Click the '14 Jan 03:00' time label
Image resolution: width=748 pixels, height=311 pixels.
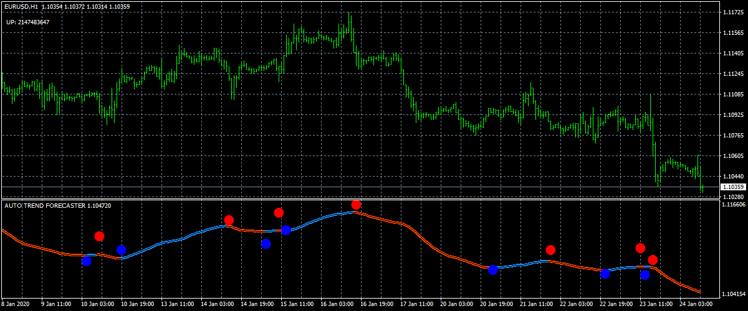(x=216, y=305)
